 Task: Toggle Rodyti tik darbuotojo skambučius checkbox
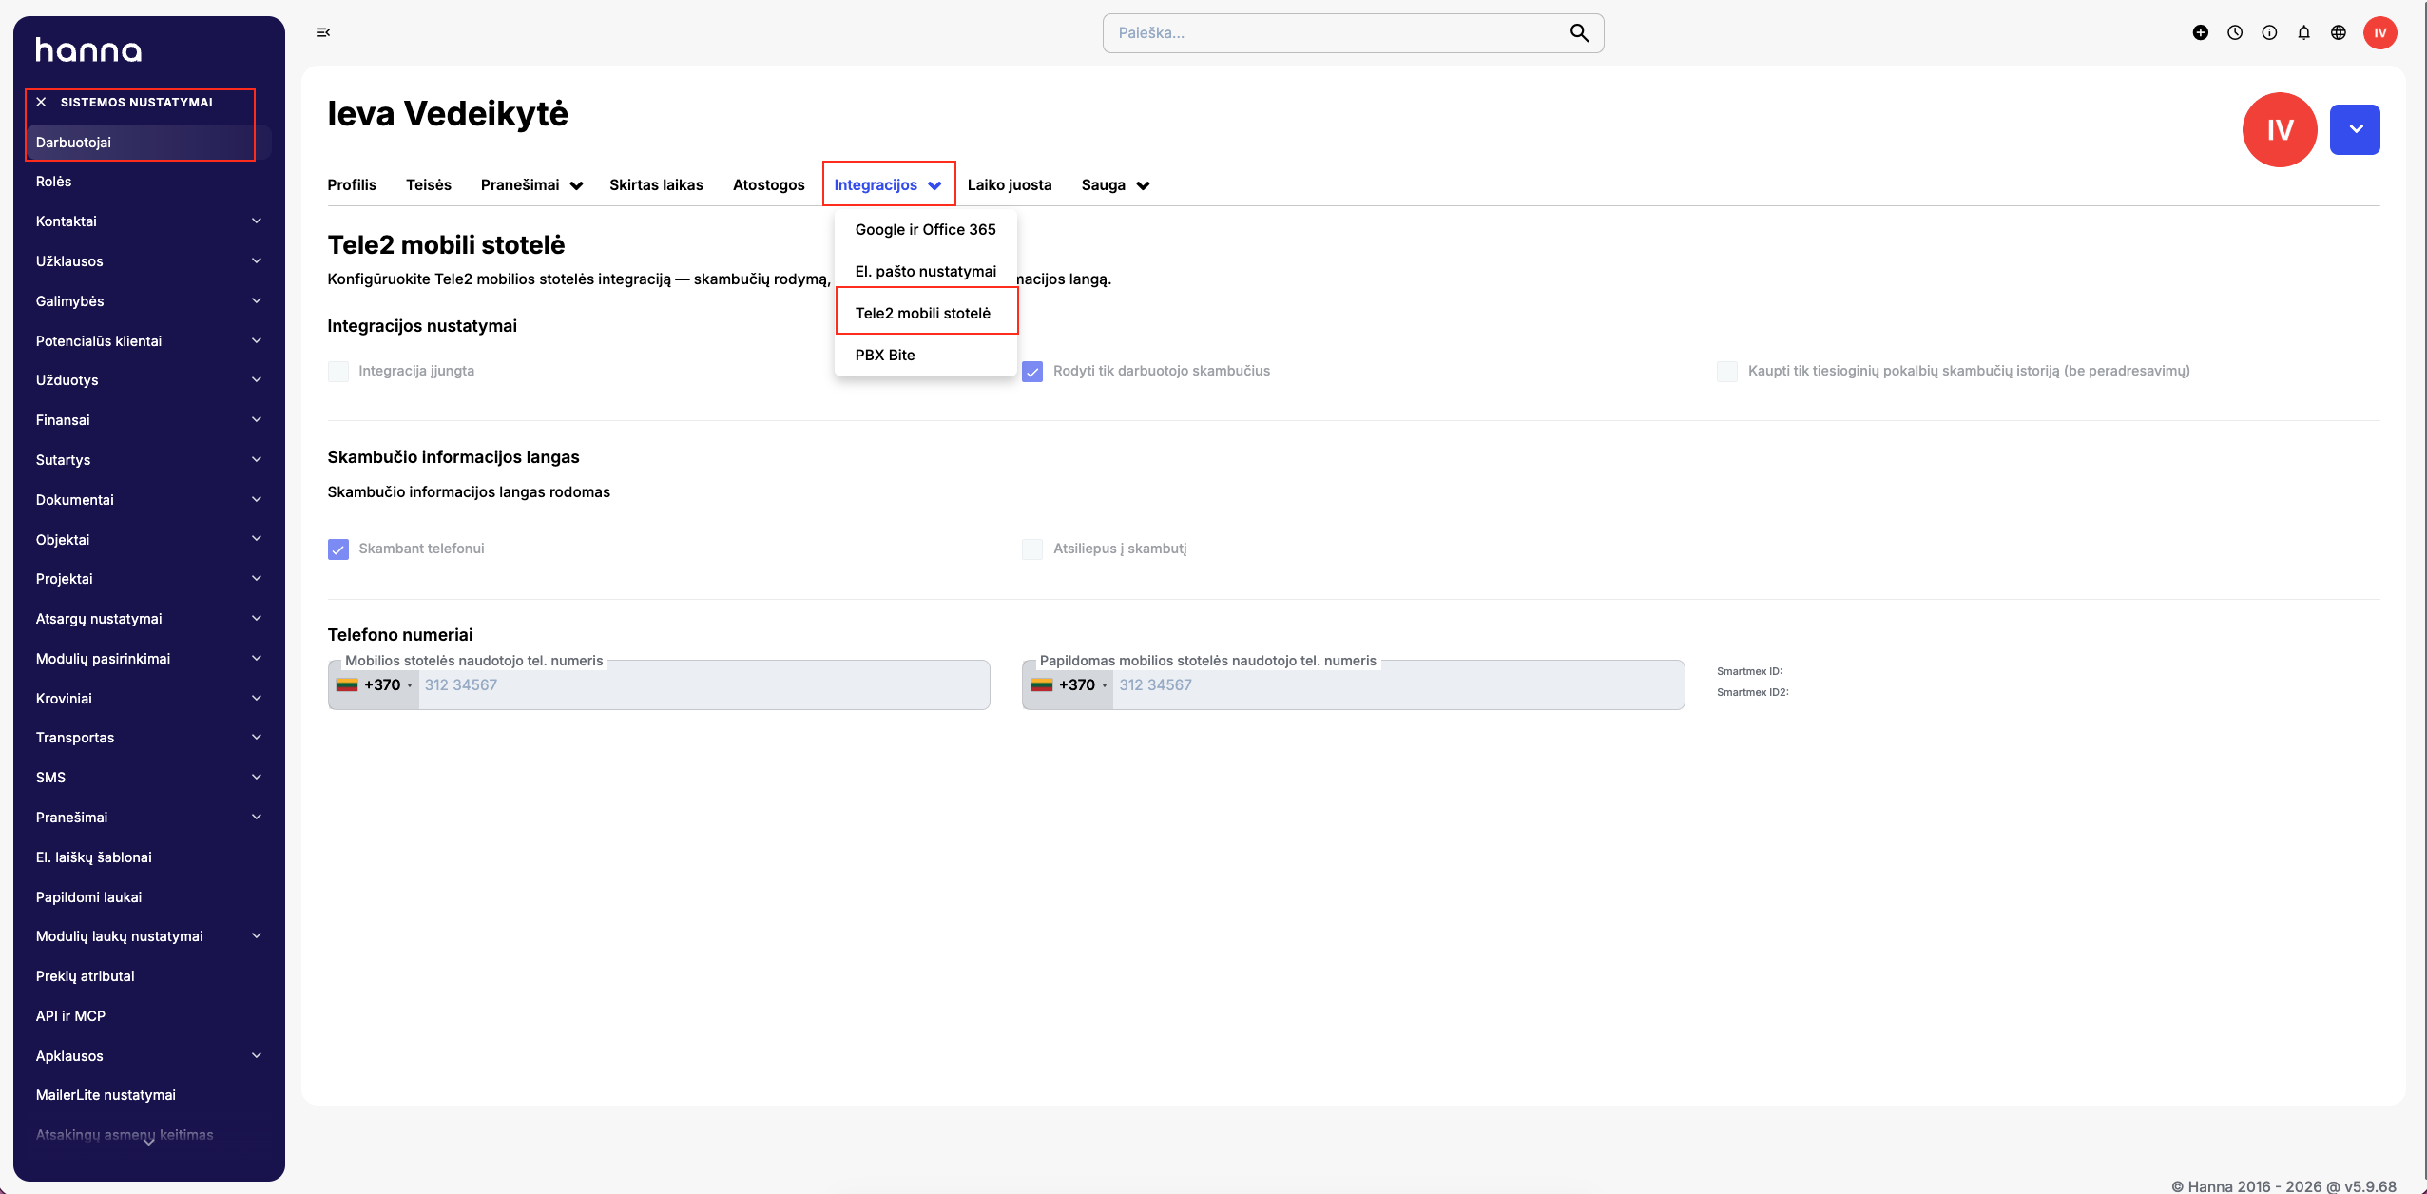[1032, 371]
